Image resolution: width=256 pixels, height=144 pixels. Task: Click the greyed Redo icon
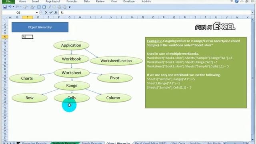coord(17,7)
